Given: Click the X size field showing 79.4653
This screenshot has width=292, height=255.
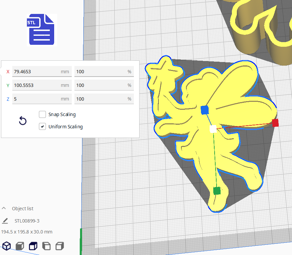Looking at the screenshot, I should pos(37,72).
